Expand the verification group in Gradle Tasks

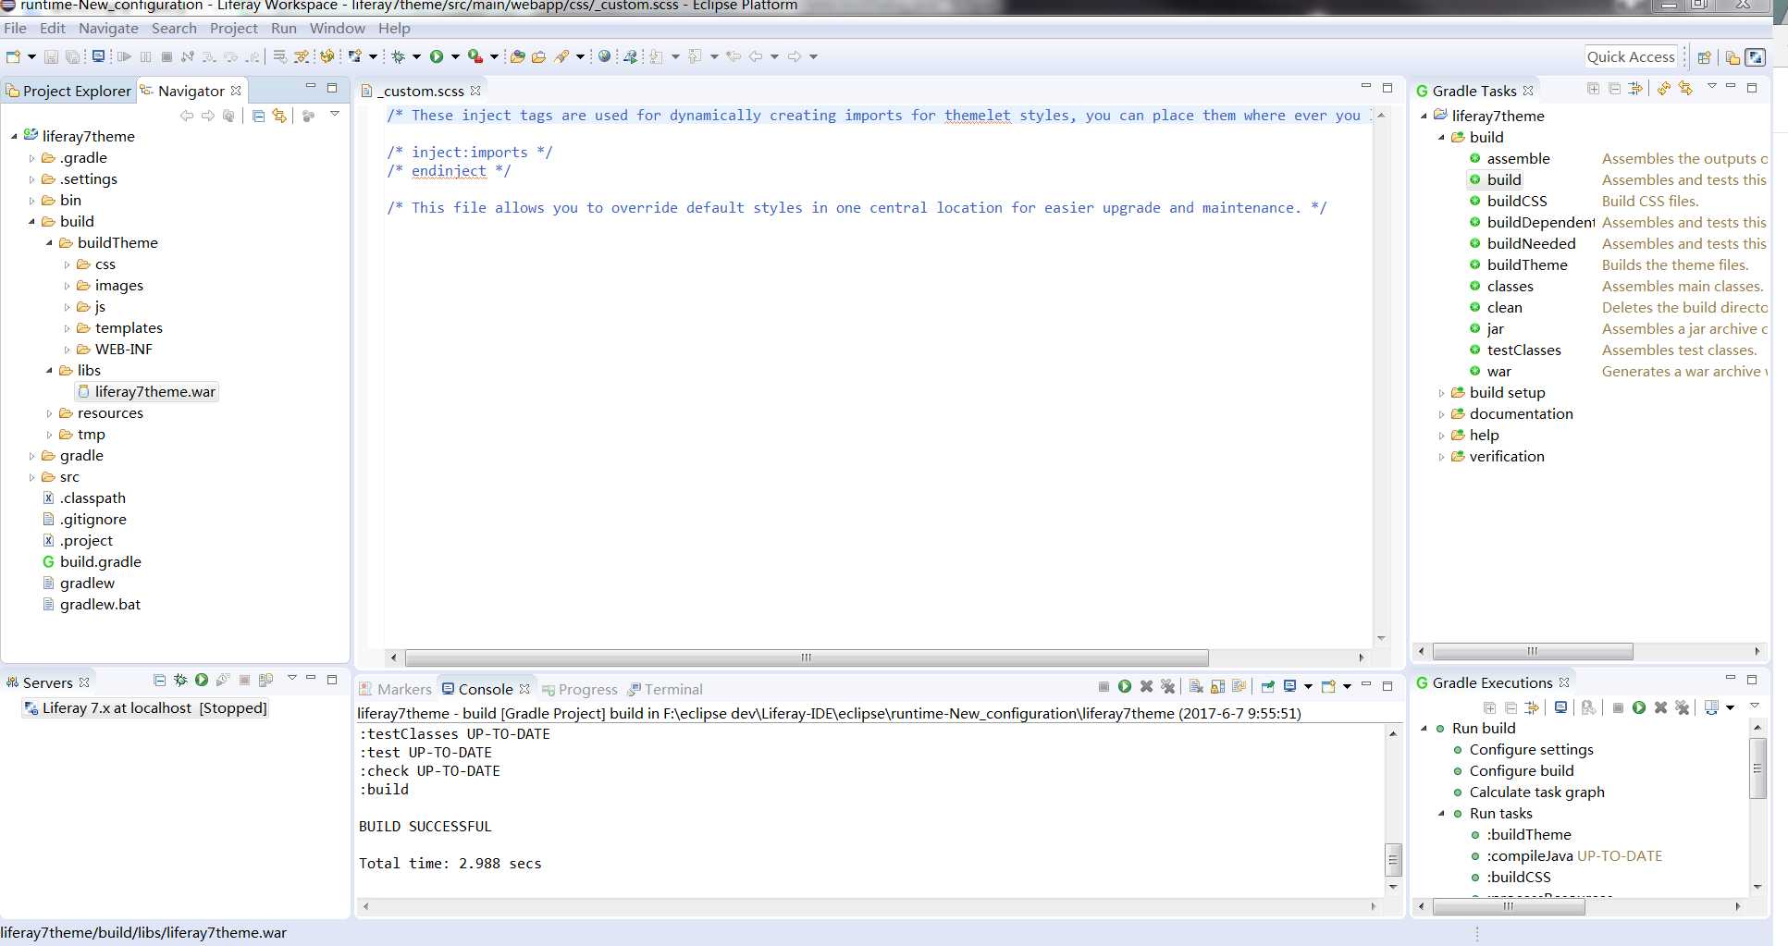pyautogui.click(x=1441, y=457)
